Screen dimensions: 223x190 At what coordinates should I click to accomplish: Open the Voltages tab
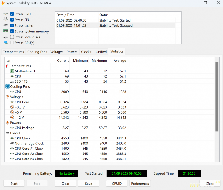click(x=57, y=52)
